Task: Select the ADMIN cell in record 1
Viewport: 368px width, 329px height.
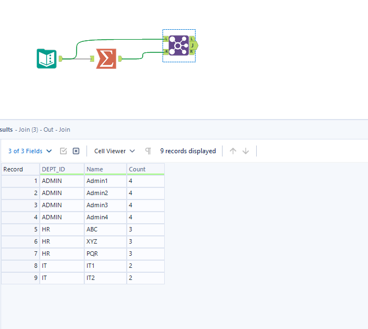Action: tap(62, 181)
